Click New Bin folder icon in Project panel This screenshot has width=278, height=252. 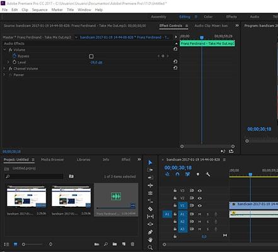pyautogui.click(x=115, y=244)
